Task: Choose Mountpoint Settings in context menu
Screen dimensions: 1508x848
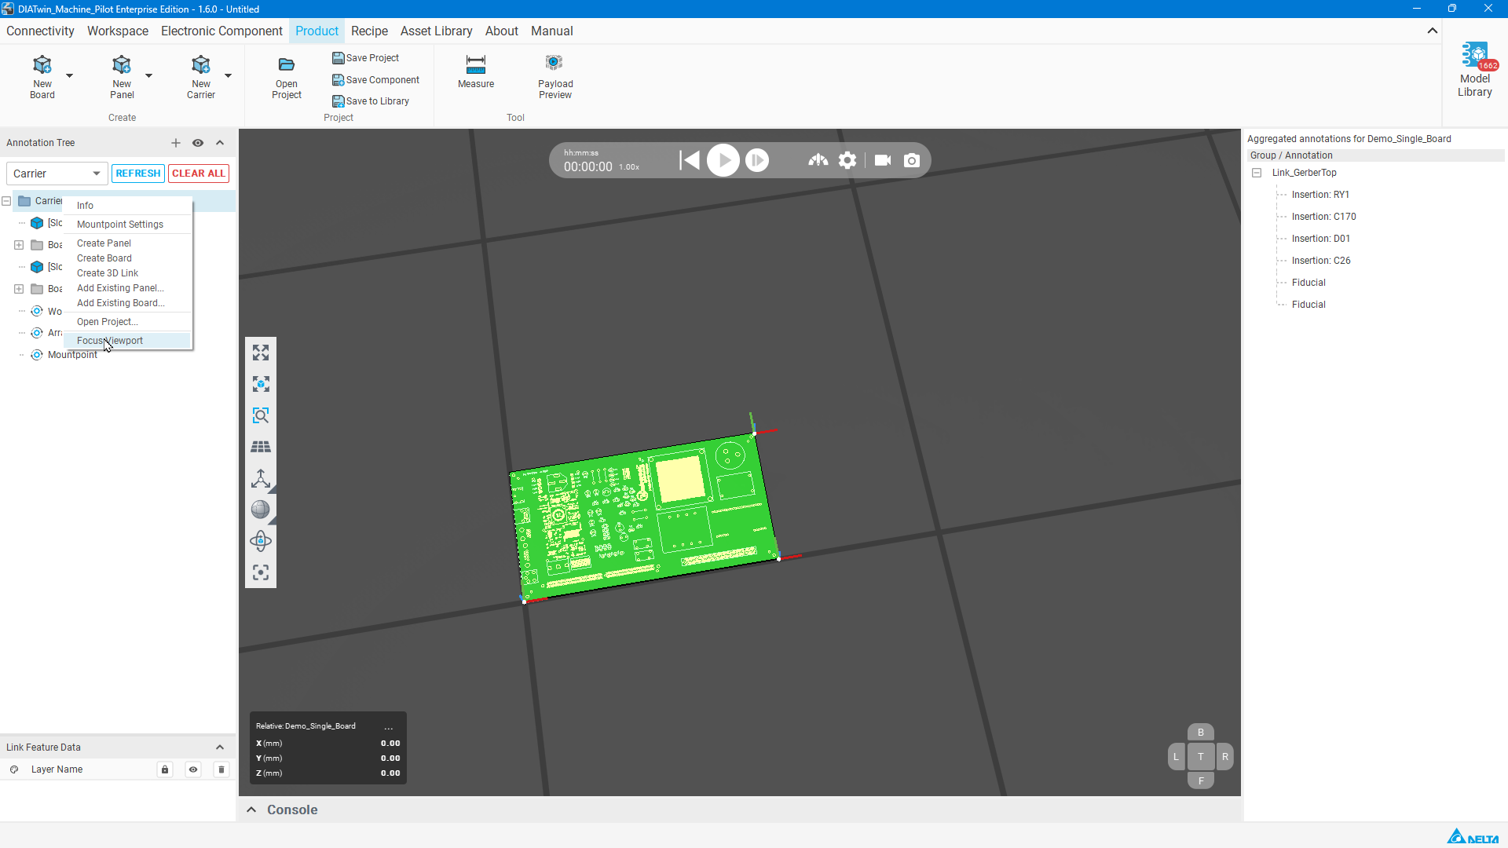Action: tap(128, 225)
